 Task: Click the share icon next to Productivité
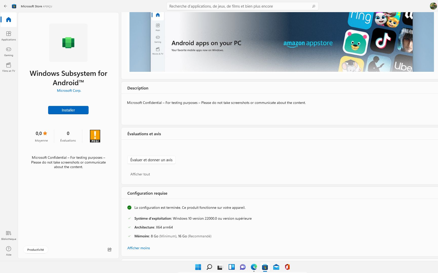coord(109,249)
